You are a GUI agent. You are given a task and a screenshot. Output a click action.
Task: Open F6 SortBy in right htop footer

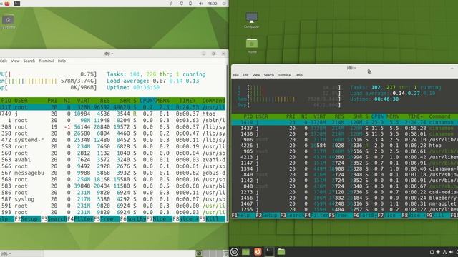coord(365,216)
